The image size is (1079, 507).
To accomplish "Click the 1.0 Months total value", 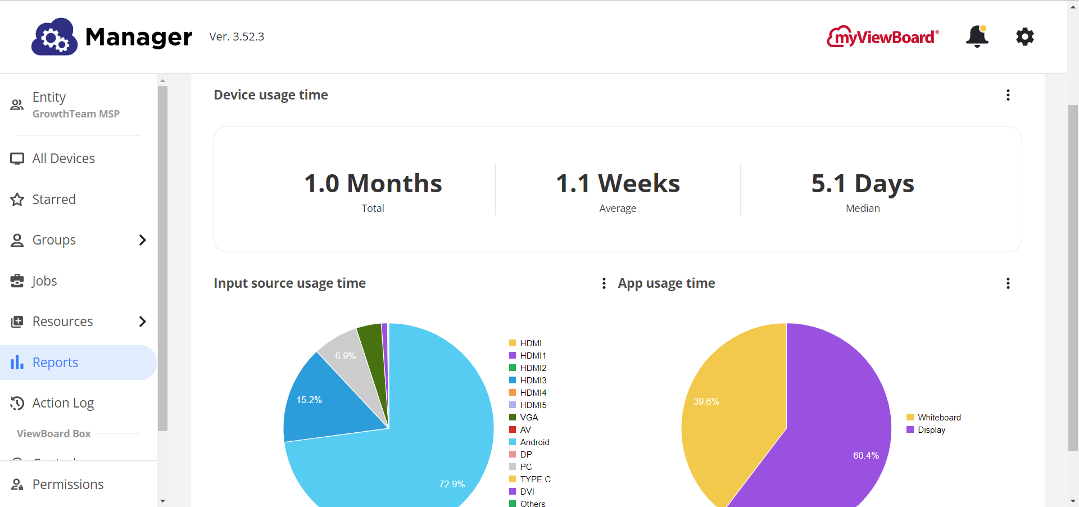I will [373, 183].
